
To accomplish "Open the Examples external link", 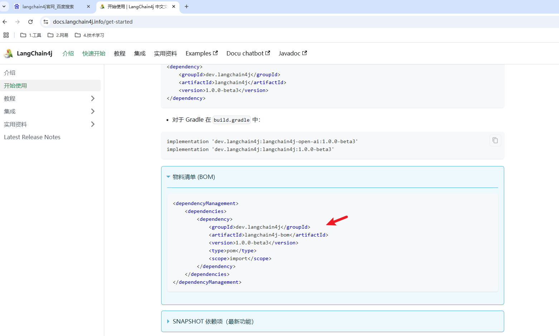I will pyautogui.click(x=202, y=53).
